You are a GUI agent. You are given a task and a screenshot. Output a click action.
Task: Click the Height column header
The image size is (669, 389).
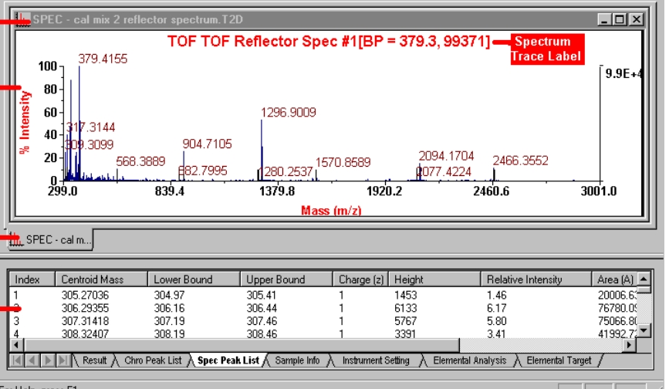[x=434, y=279]
